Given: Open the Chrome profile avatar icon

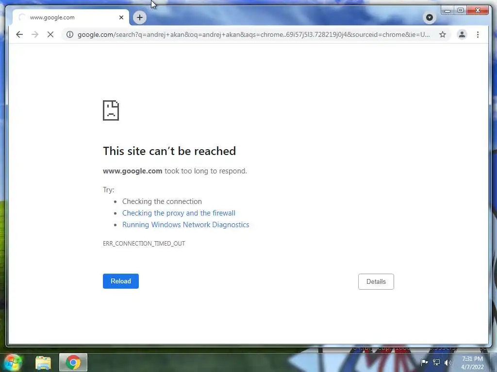Looking at the screenshot, I should [462, 34].
